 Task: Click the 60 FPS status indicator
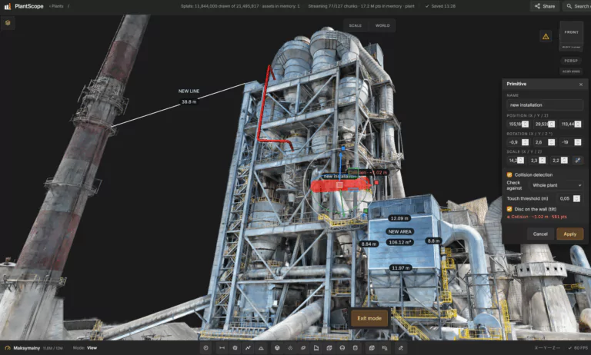tap(578, 348)
